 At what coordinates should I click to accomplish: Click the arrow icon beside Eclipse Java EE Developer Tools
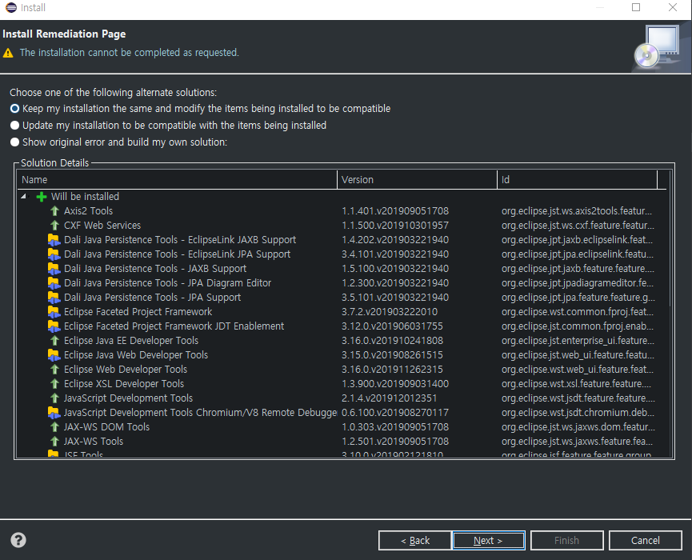point(54,341)
